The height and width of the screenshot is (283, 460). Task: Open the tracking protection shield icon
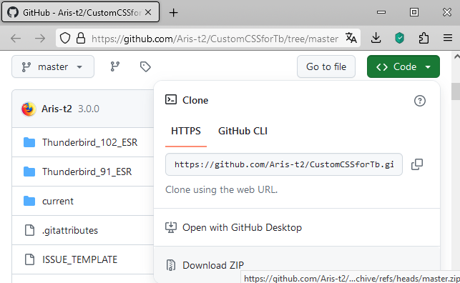tap(65, 38)
